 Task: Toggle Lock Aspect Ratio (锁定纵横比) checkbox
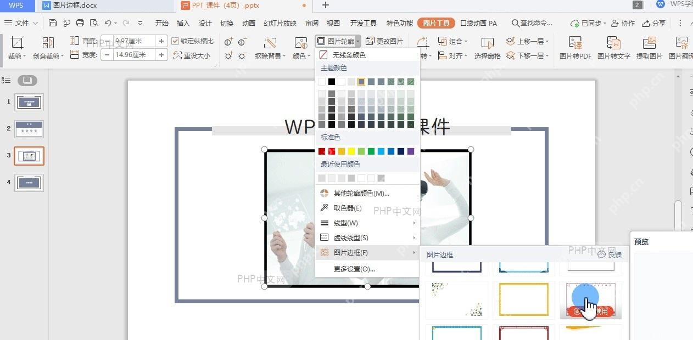175,41
